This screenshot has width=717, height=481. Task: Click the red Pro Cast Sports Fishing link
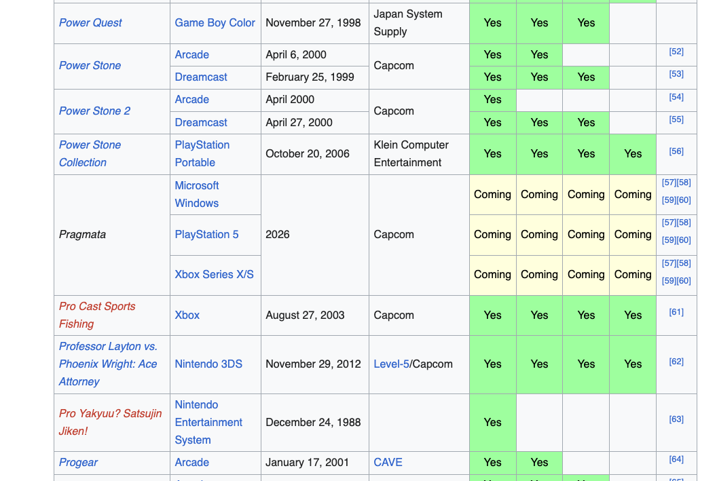coord(97,315)
